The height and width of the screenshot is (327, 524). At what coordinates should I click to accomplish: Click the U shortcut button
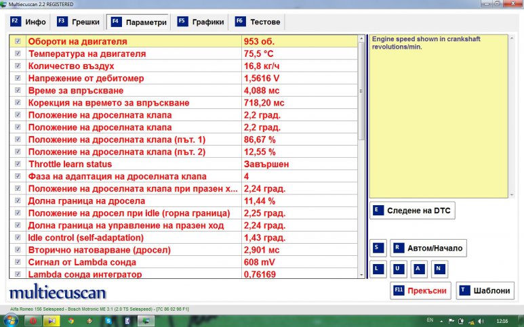click(399, 269)
